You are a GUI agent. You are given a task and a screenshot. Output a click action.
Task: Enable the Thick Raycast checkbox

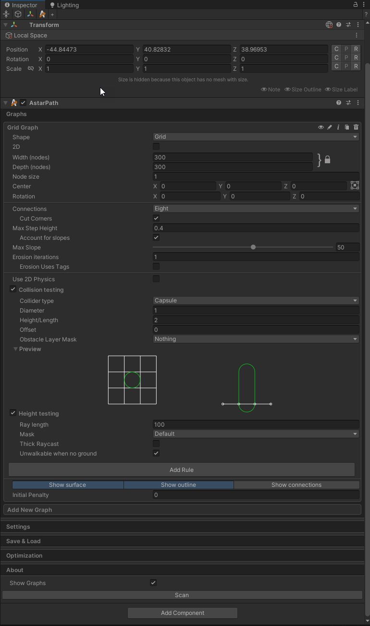click(x=156, y=443)
